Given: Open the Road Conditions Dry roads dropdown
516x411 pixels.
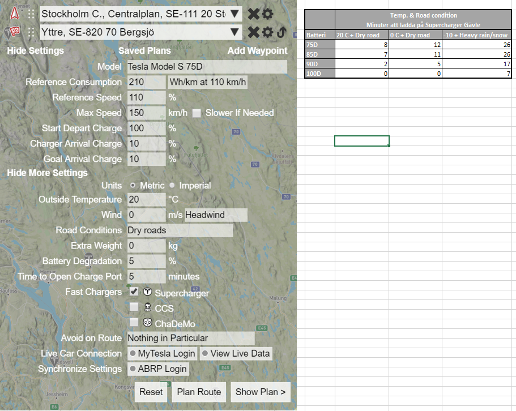Looking at the screenshot, I should coord(180,230).
